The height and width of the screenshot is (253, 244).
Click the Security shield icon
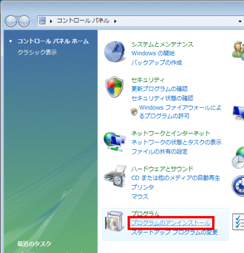114,87
